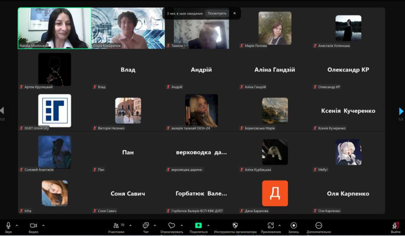
Task: Open the Участники participants panel
Action: click(116, 225)
